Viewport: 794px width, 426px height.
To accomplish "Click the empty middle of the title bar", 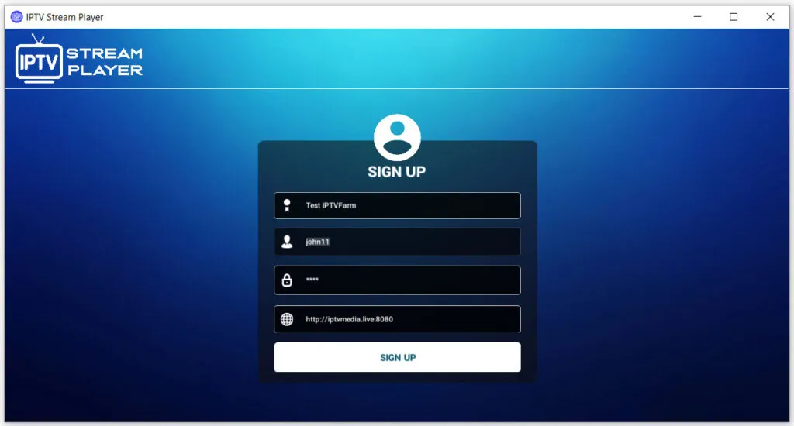I will [x=388, y=17].
